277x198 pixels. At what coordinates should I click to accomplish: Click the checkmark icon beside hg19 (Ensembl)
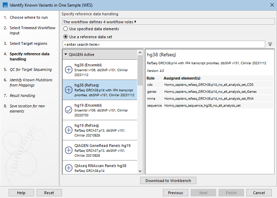69,110
